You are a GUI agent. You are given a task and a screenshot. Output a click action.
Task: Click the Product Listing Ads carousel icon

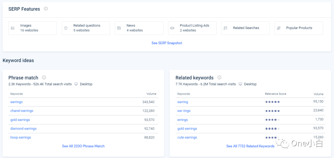pos(172,28)
